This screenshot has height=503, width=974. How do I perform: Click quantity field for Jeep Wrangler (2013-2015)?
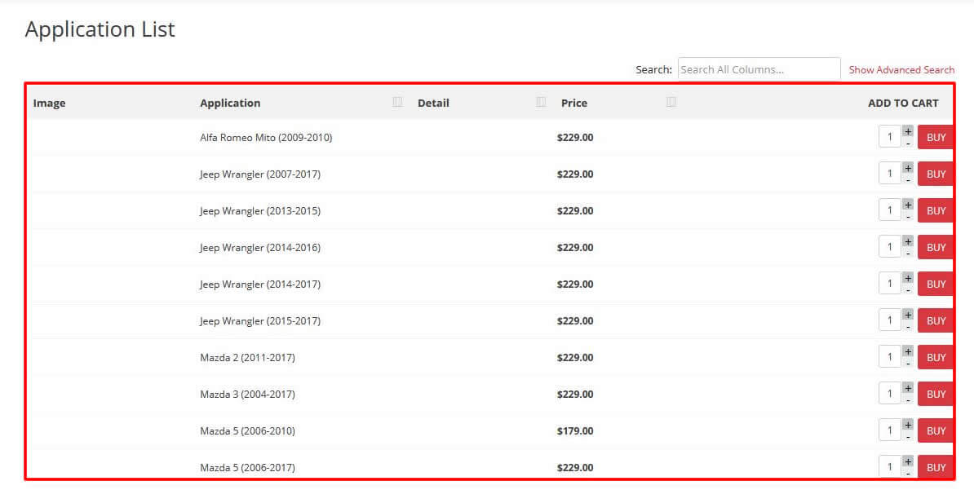(889, 210)
